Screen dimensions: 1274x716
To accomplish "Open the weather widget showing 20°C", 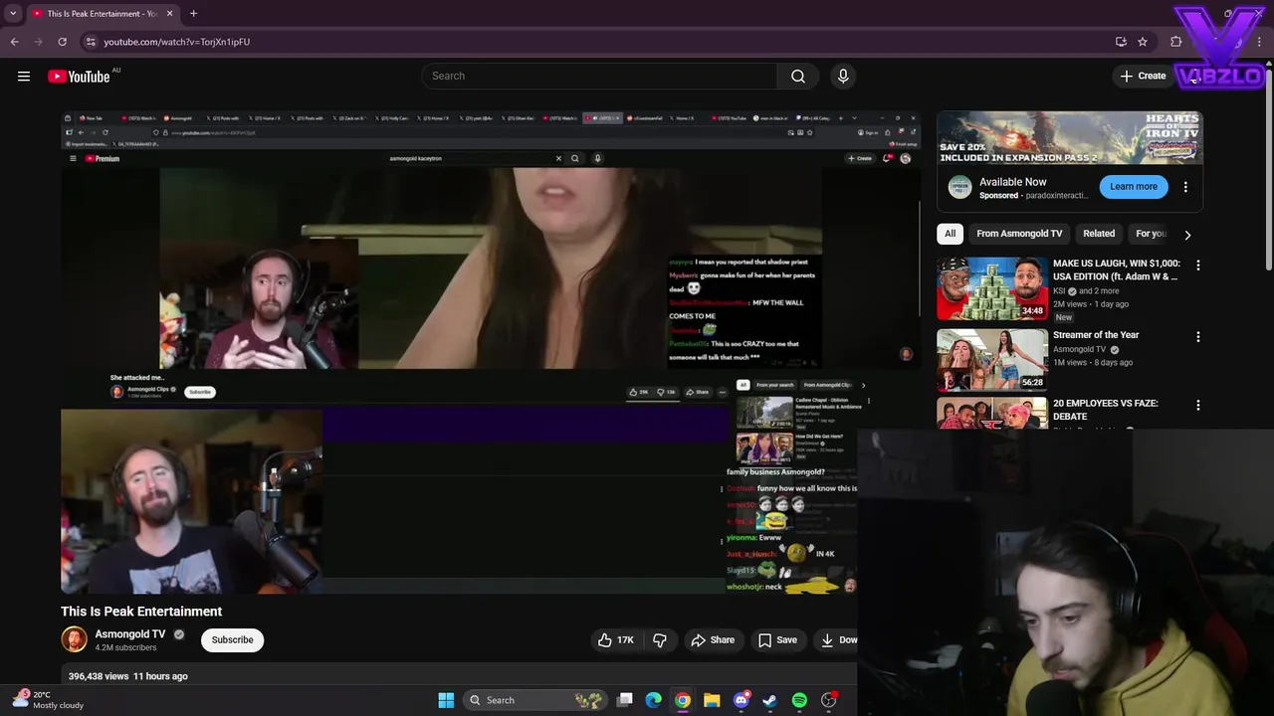I will (48, 700).
